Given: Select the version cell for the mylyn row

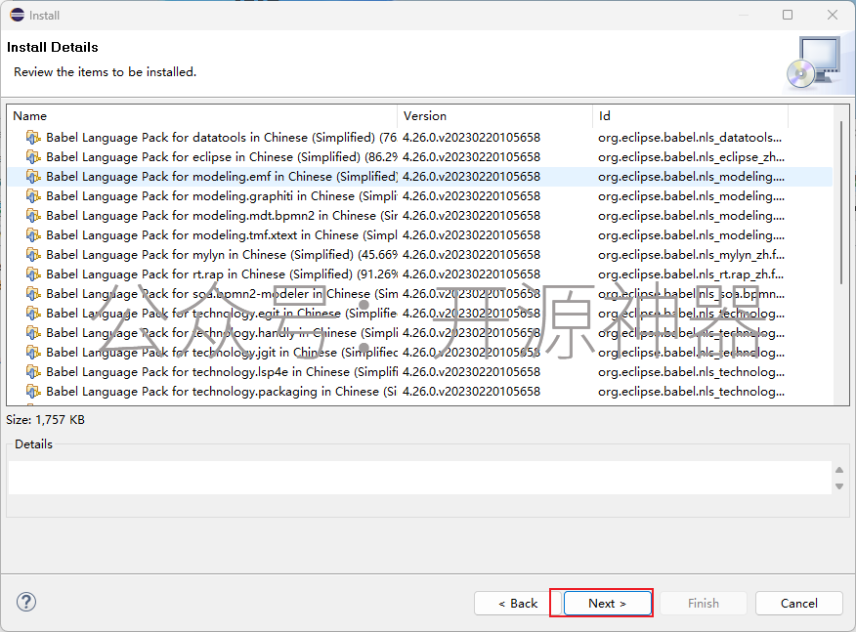Looking at the screenshot, I should tap(471, 255).
